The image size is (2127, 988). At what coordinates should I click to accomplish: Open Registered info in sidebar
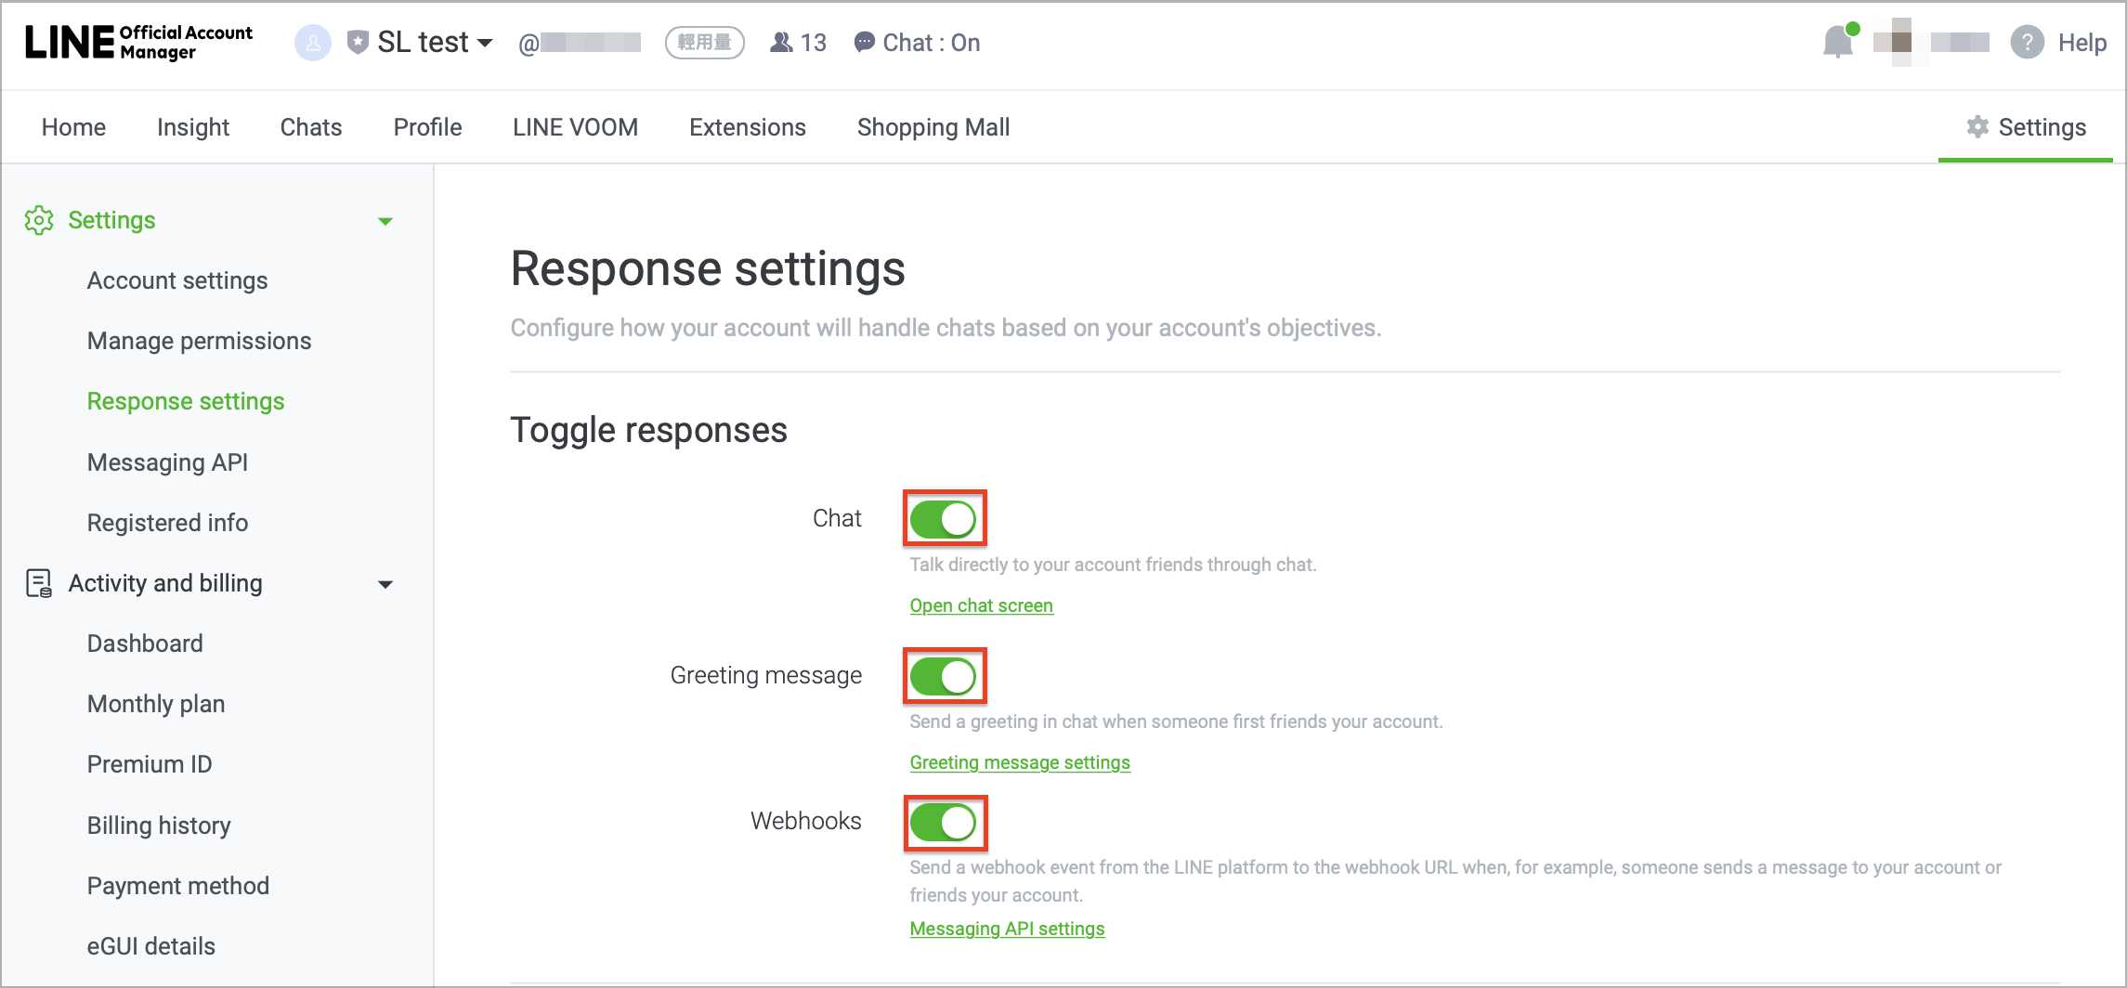click(x=168, y=523)
